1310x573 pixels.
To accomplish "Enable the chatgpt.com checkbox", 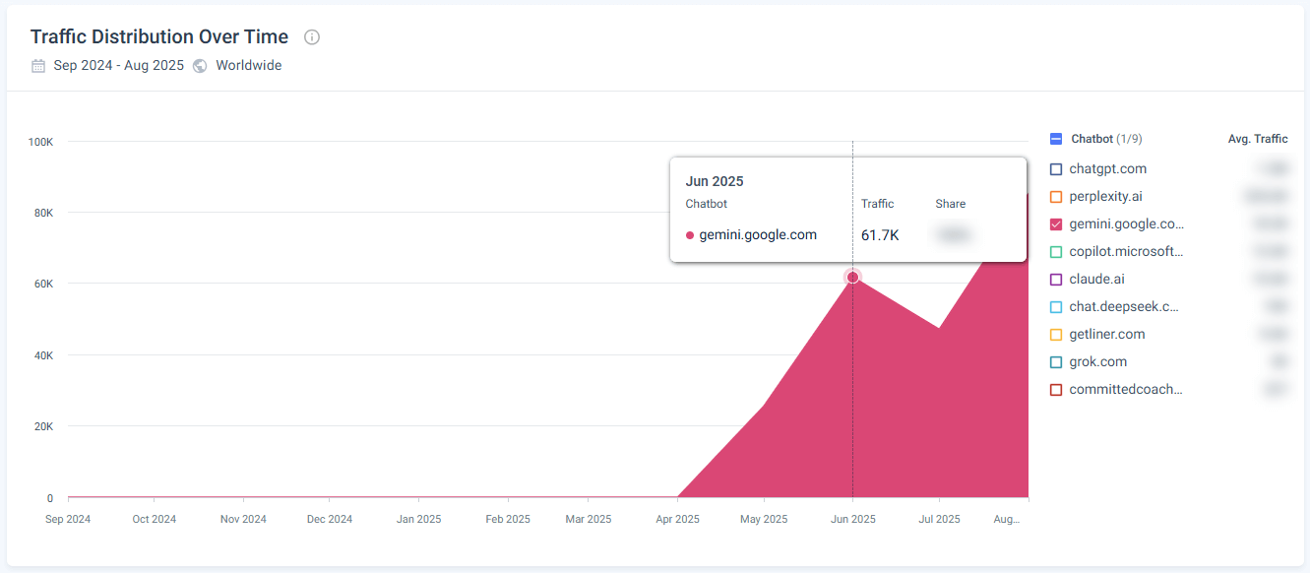I will tap(1056, 169).
